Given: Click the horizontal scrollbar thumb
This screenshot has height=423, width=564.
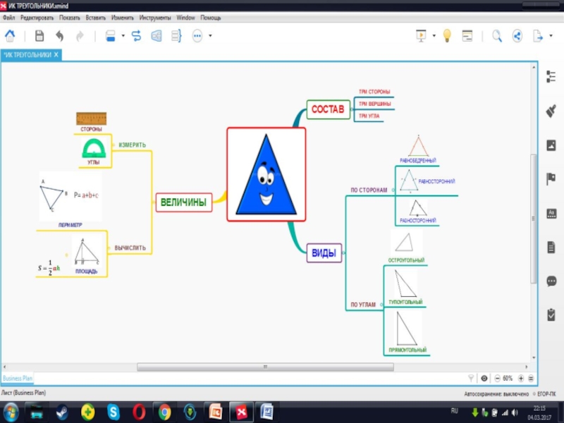Looking at the screenshot, I should pos(264,367).
